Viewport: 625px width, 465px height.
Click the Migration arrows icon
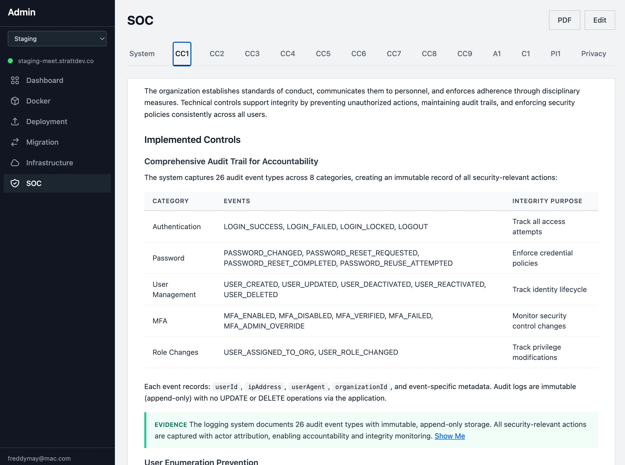click(x=15, y=142)
